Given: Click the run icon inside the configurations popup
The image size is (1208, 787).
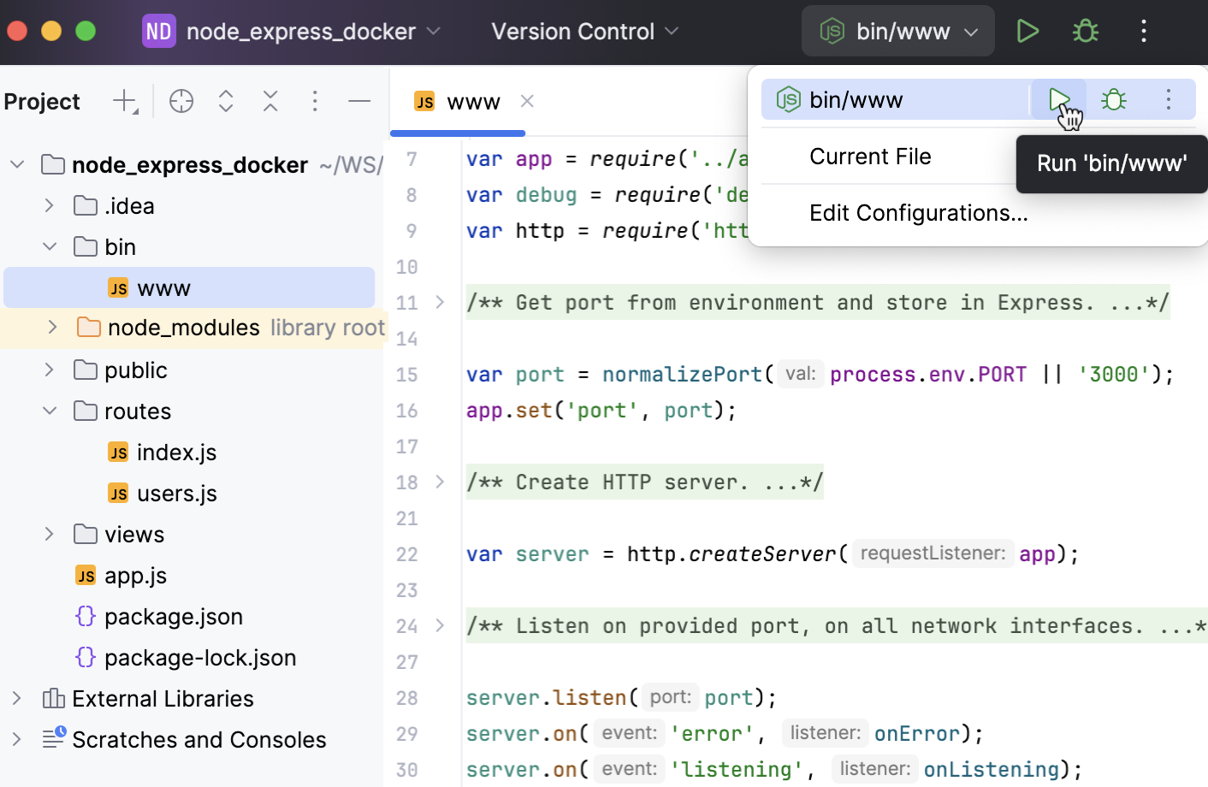Looking at the screenshot, I should [x=1058, y=99].
